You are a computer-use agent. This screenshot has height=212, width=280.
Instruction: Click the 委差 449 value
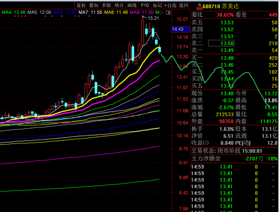[273, 15]
